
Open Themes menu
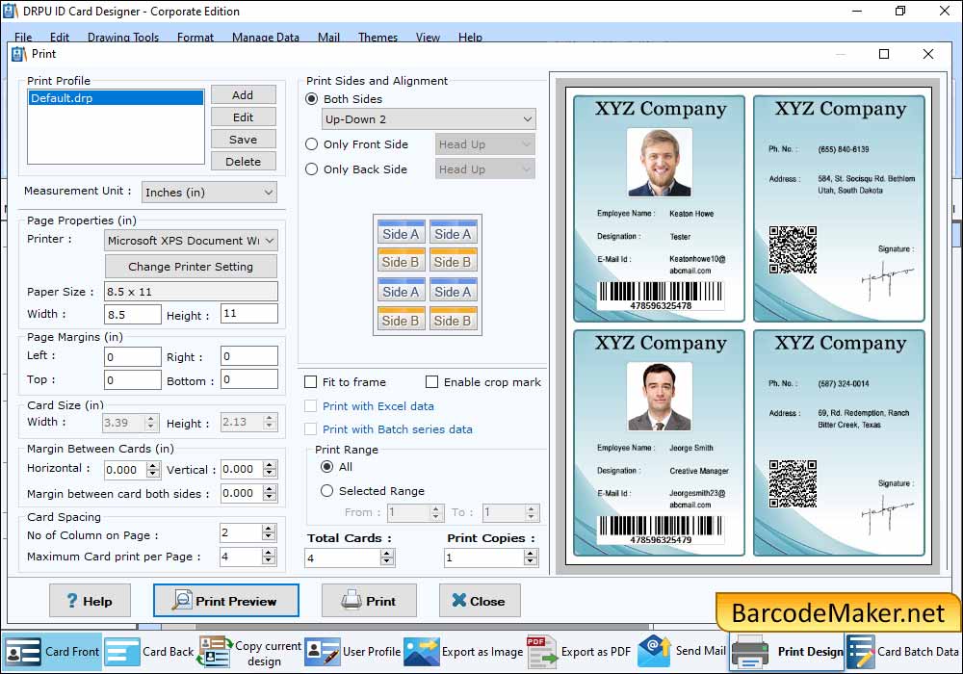377,37
